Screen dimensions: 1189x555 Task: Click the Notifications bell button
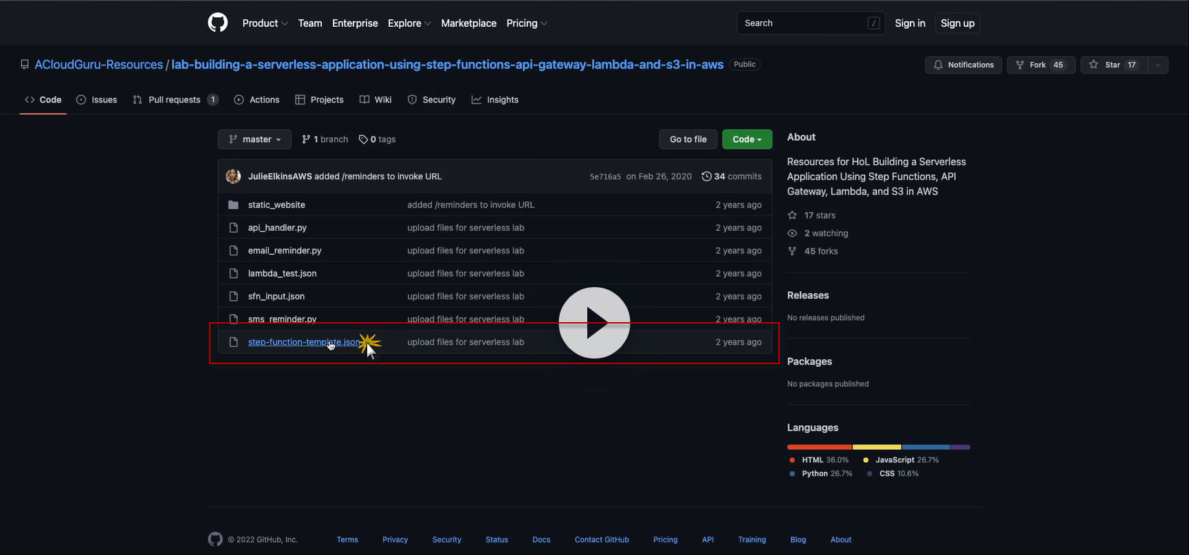click(963, 65)
